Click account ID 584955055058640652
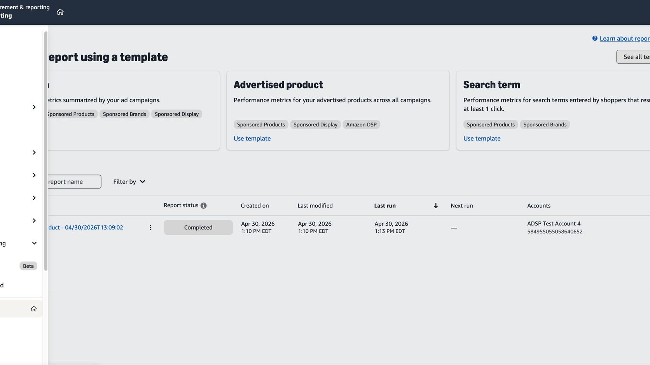The image size is (650, 365). pos(555,232)
